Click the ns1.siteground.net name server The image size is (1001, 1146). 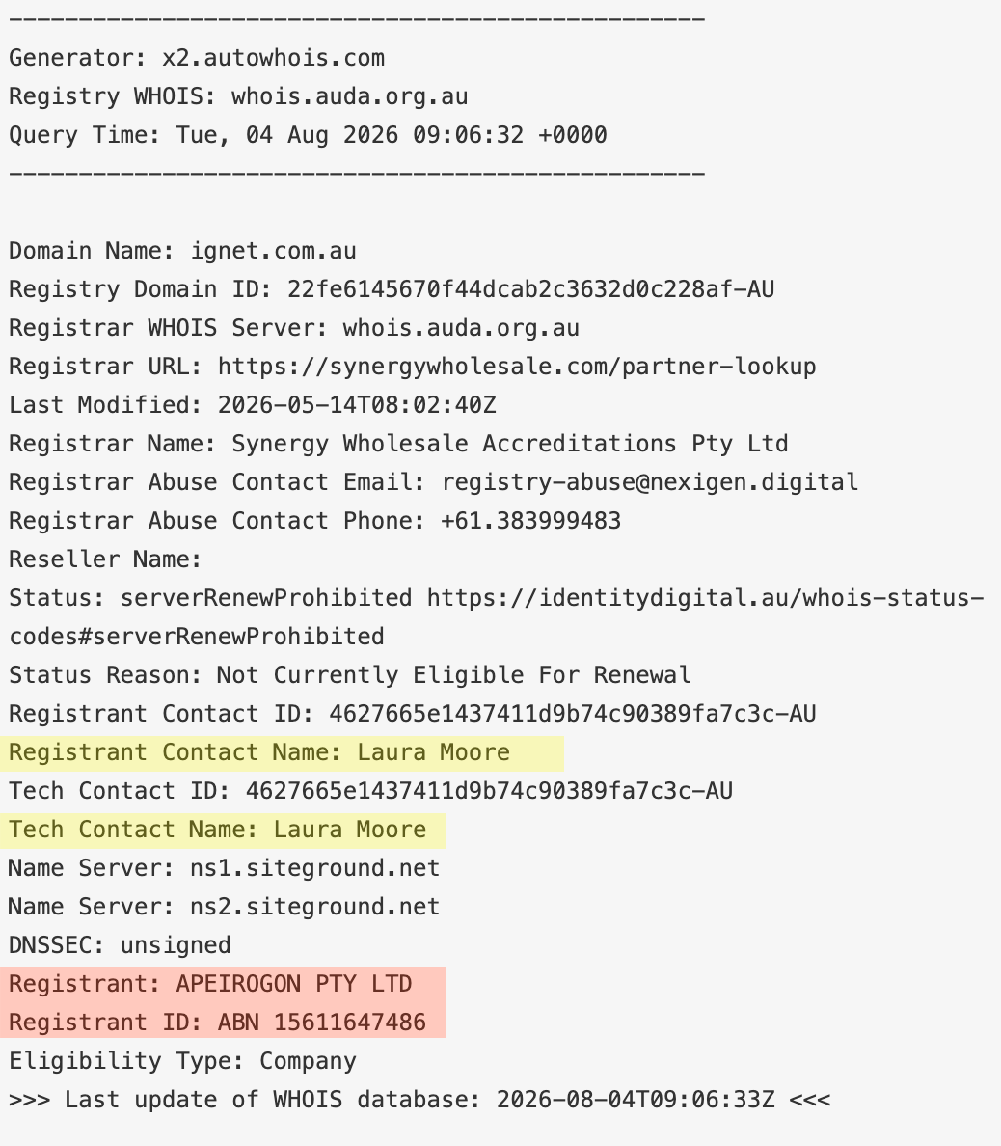pos(315,867)
